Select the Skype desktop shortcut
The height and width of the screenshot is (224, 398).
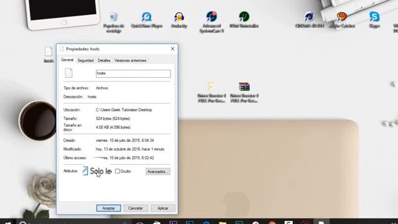click(374, 20)
